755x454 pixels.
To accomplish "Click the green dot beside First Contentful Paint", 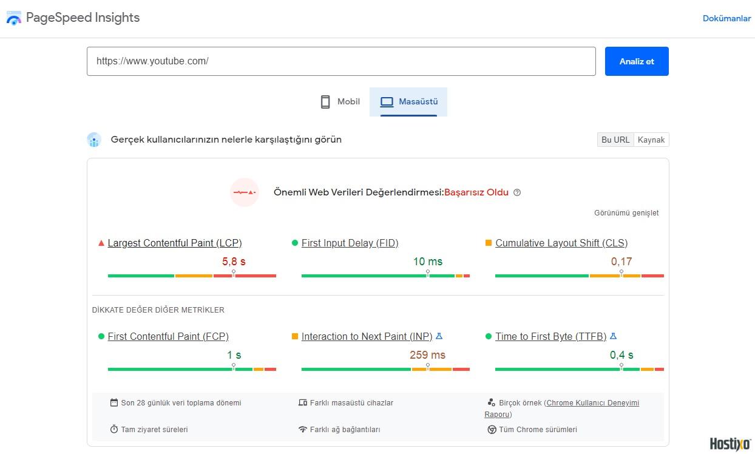I will (101, 336).
